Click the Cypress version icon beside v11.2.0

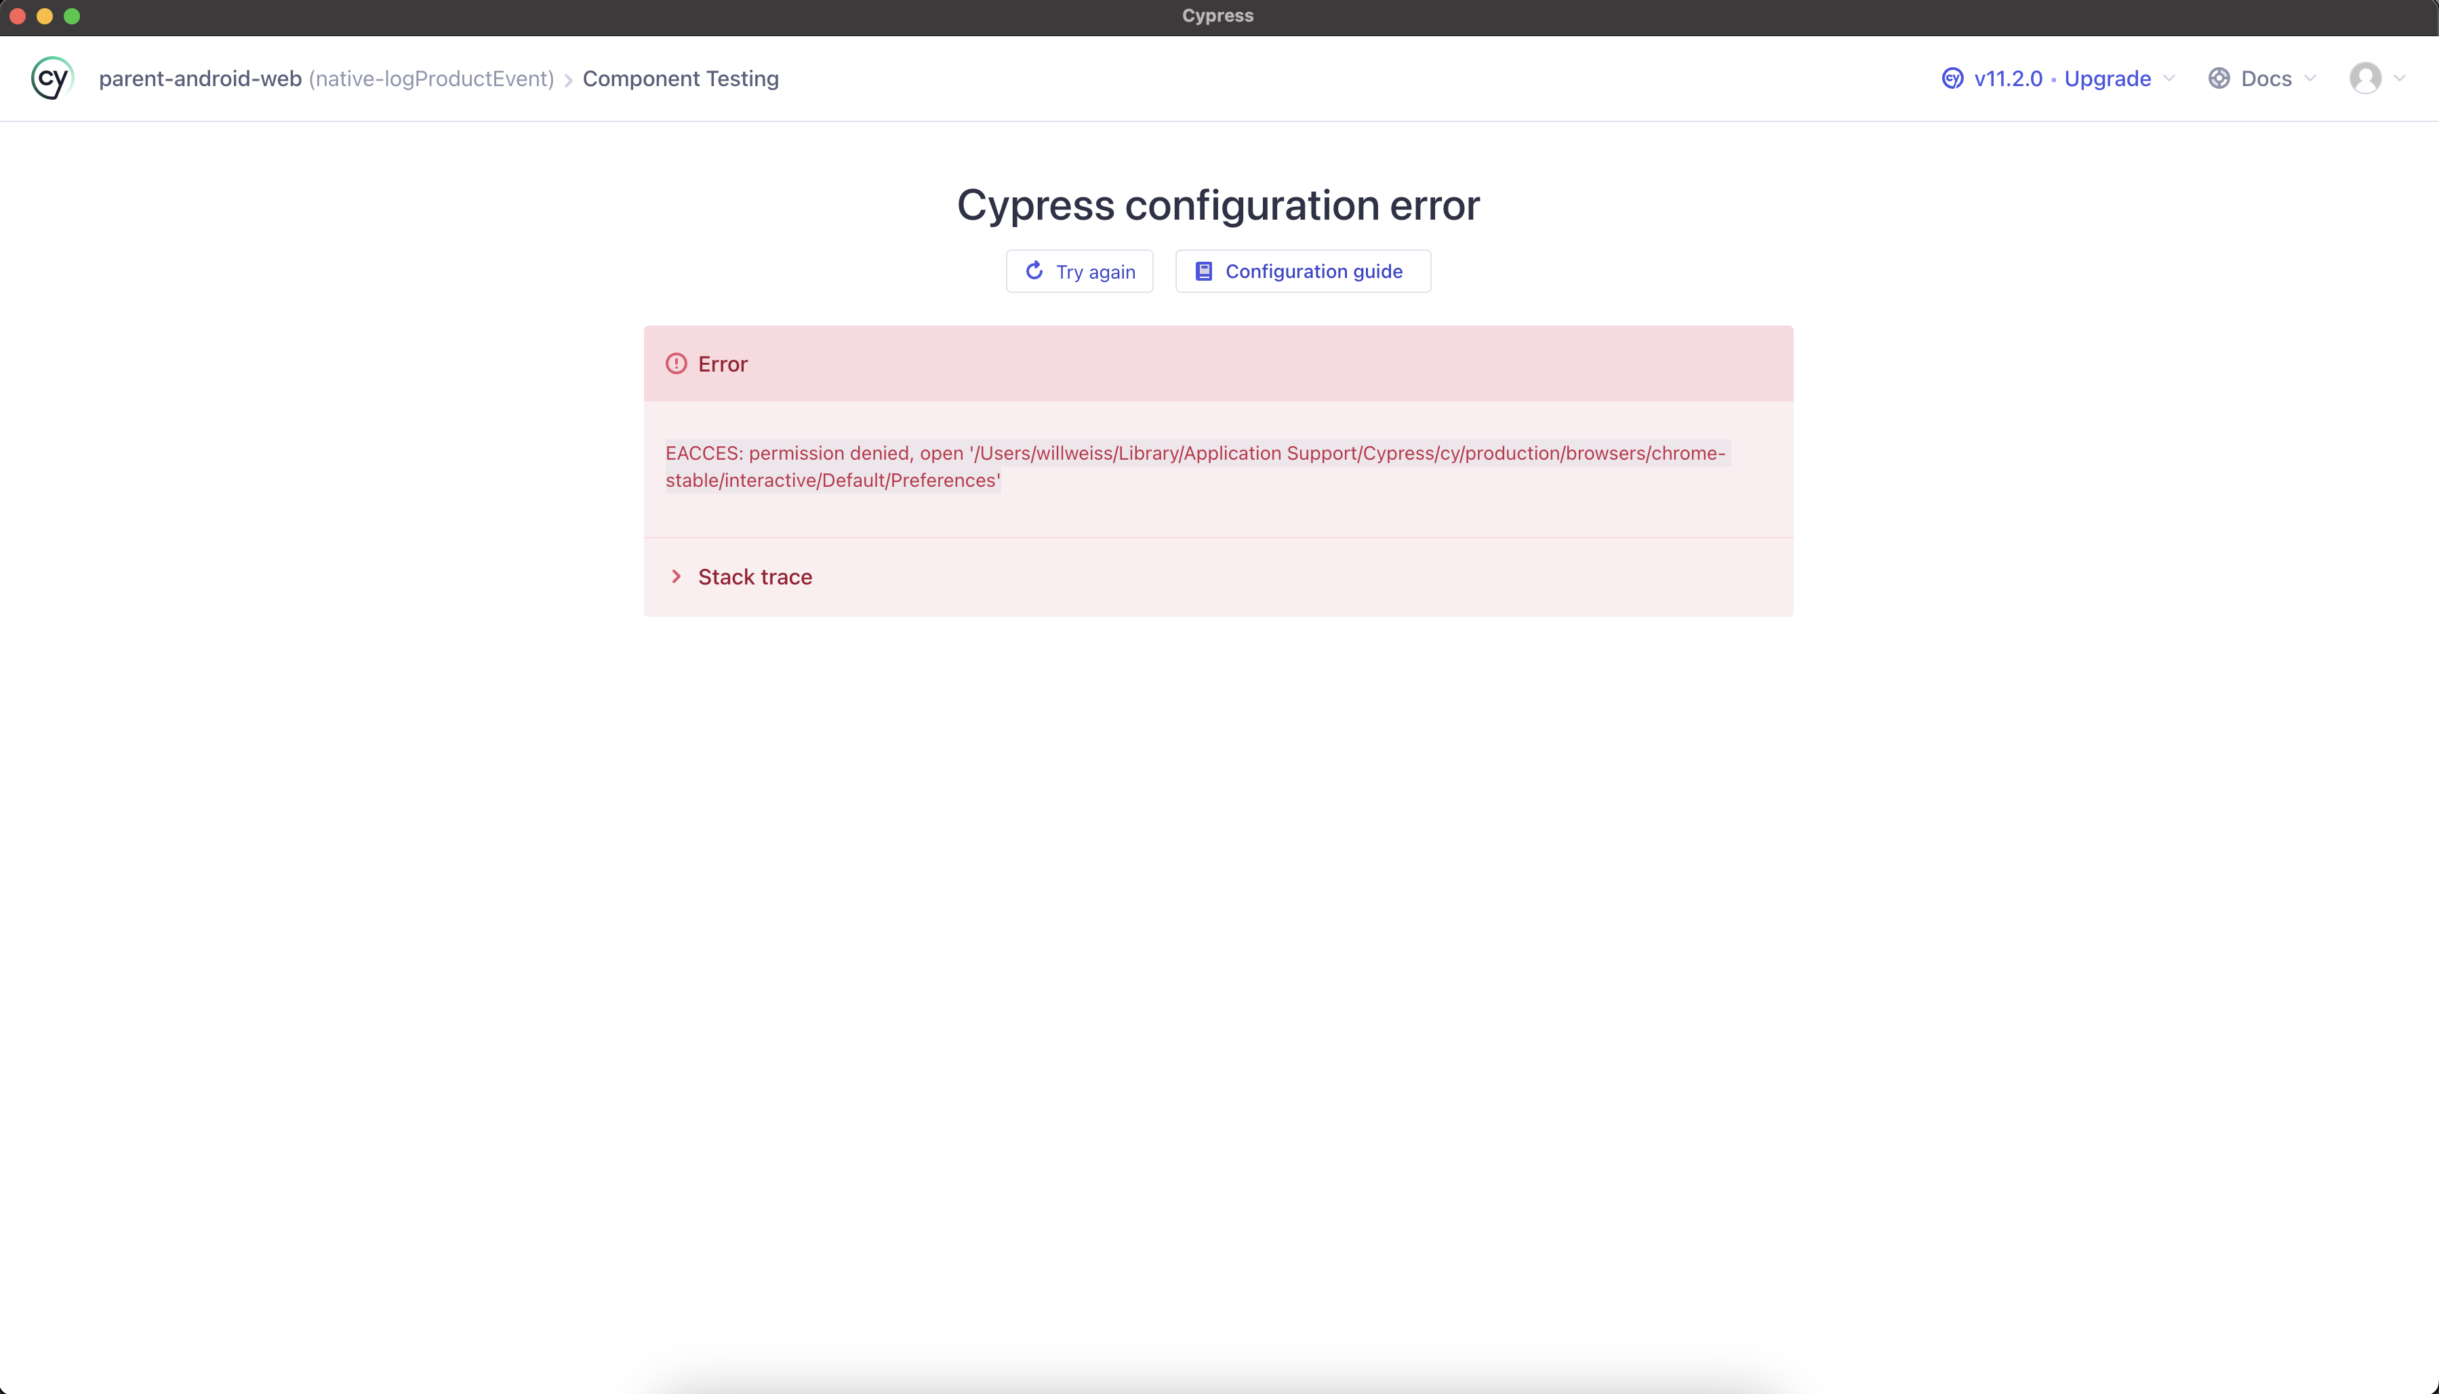[x=1953, y=79]
